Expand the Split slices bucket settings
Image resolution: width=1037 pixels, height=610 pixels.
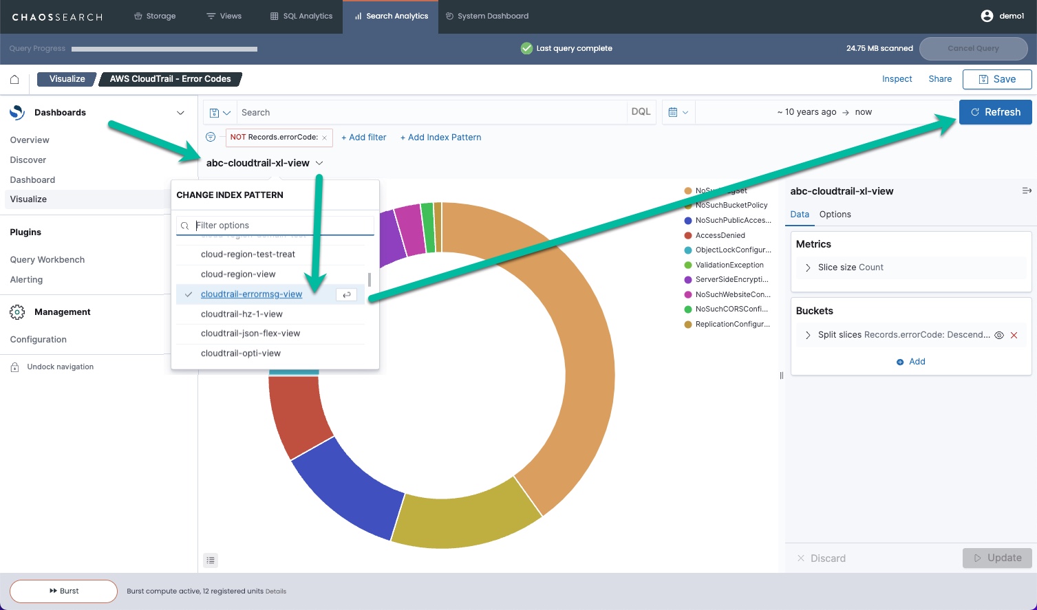coord(808,335)
